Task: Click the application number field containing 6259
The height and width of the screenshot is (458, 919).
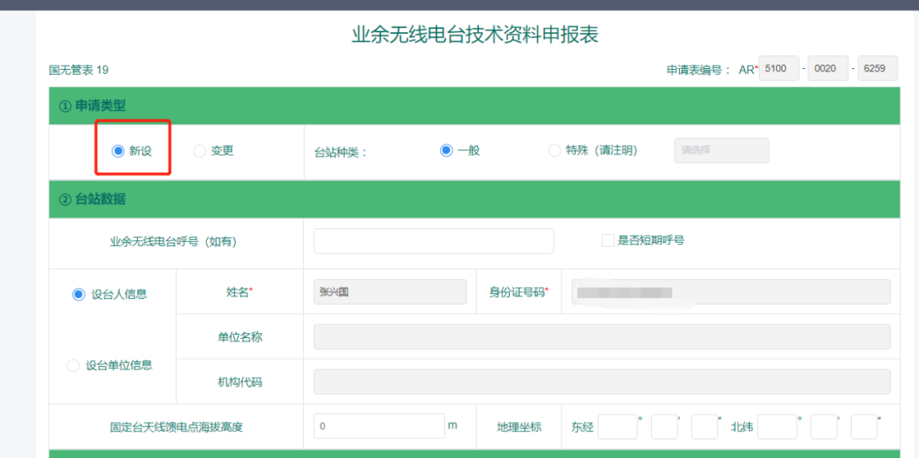Action: point(877,69)
